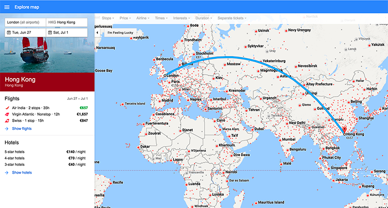Click the €657 Air India price

(x=83, y=108)
